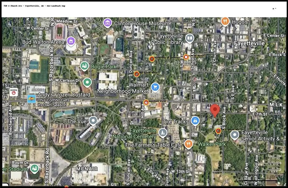The image size is (288, 188).
Task: Click the Andy's Frozen Custard text label
Action: tap(64, 95)
